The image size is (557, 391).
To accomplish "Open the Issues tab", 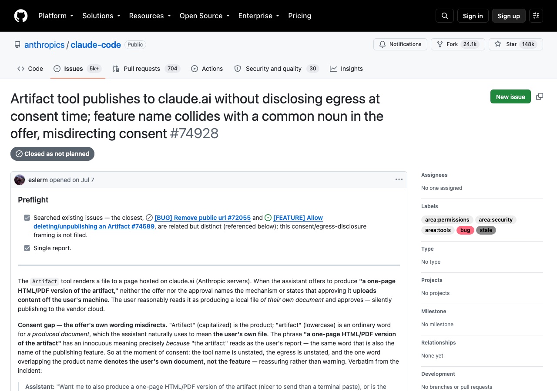I will pos(78,69).
